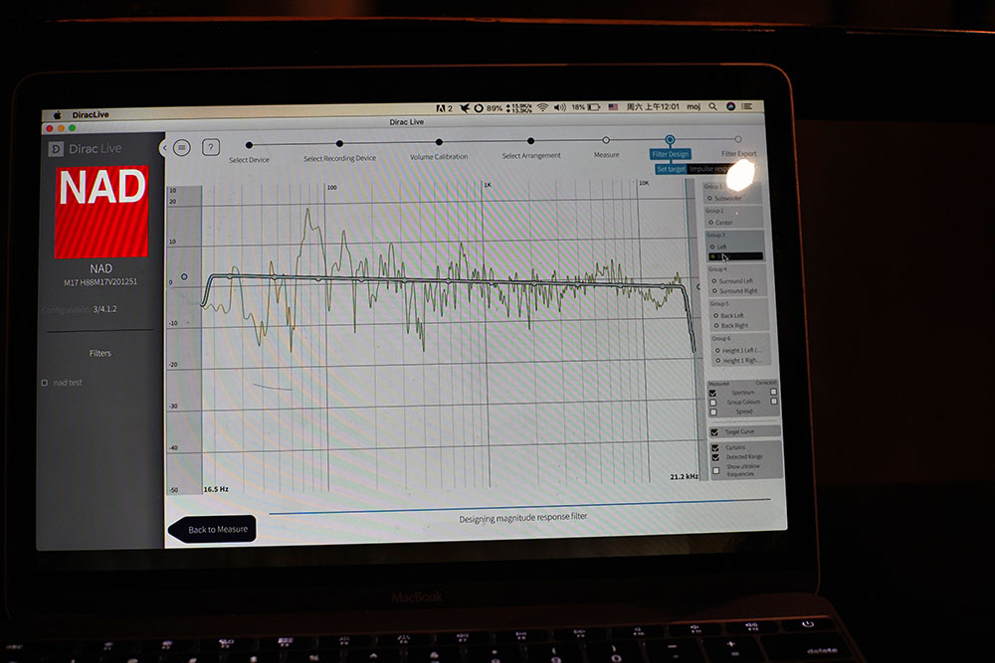
Task: Click the Dirac Live logo icon
Action: (x=56, y=149)
